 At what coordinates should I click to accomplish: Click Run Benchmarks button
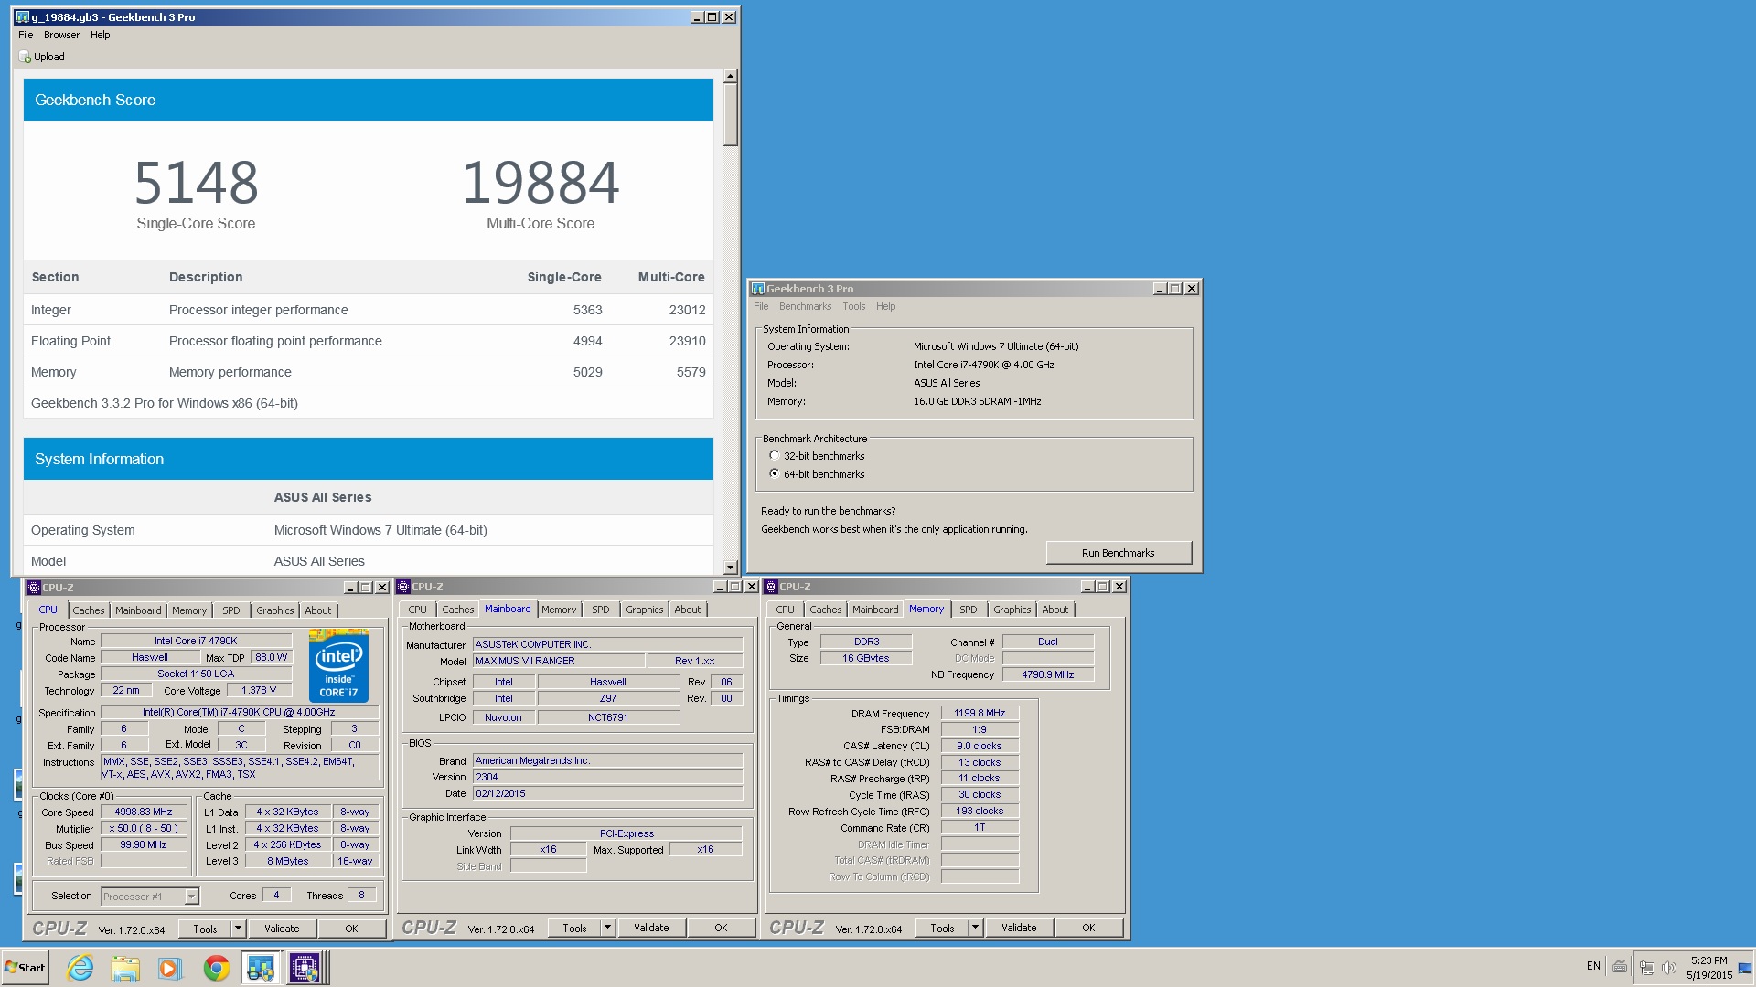click(x=1119, y=553)
